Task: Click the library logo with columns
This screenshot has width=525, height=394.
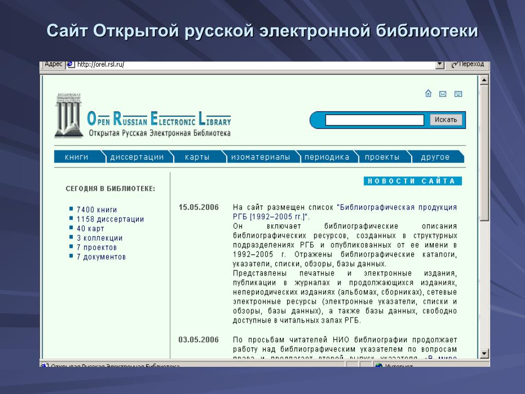Action: (69, 115)
